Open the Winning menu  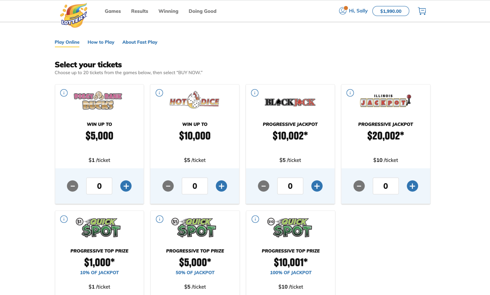[168, 11]
